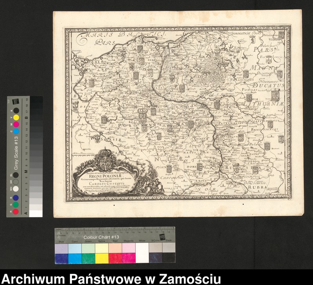Click the red dot on the Grey Scale card
313x285 pixels.
tap(16, 212)
